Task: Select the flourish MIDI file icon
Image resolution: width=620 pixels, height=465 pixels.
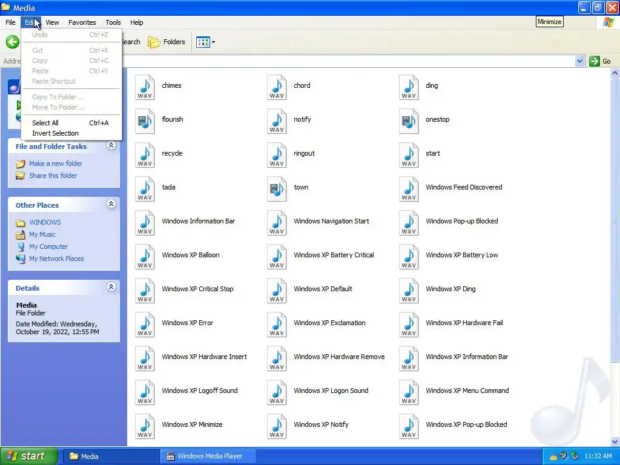Action: point(145,121)
